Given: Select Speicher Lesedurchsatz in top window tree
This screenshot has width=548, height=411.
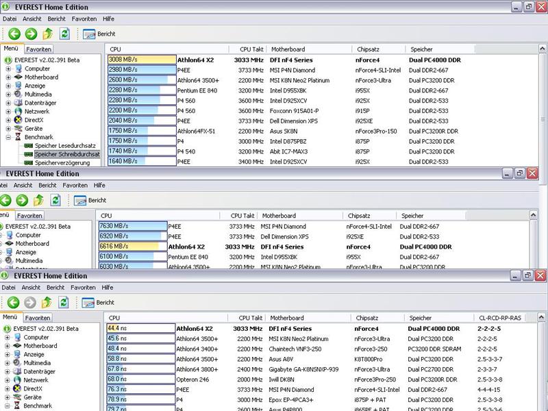Looking at the screenshot, I should point(64,146).
